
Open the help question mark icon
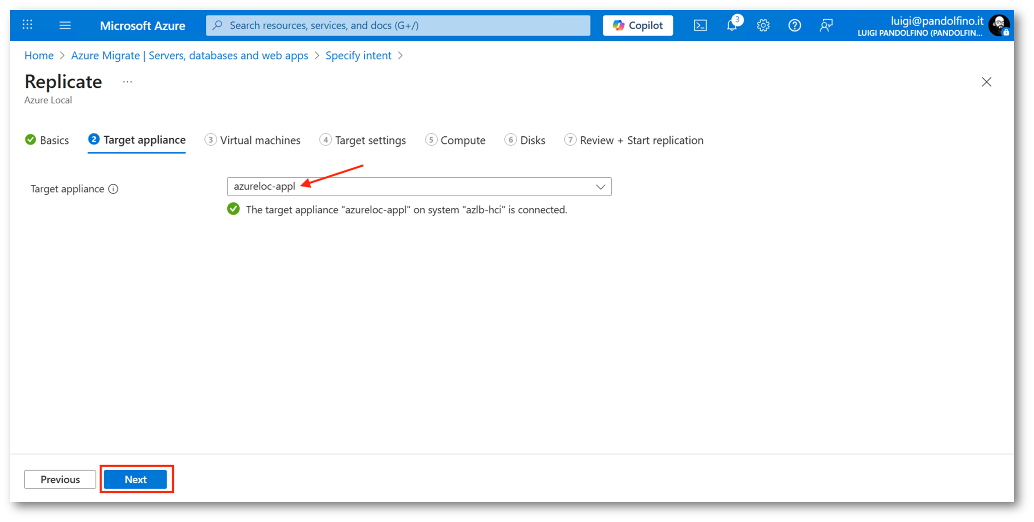coord(794,25)
